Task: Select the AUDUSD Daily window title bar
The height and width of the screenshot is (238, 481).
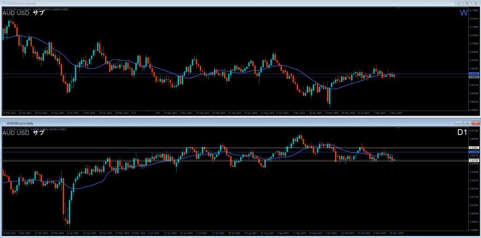Action: point(188,122)
